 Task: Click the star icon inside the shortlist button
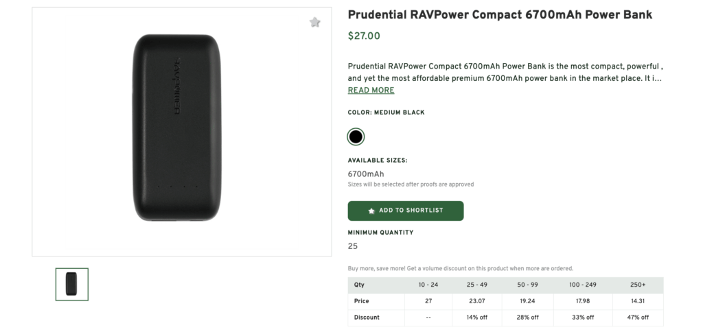371,211
